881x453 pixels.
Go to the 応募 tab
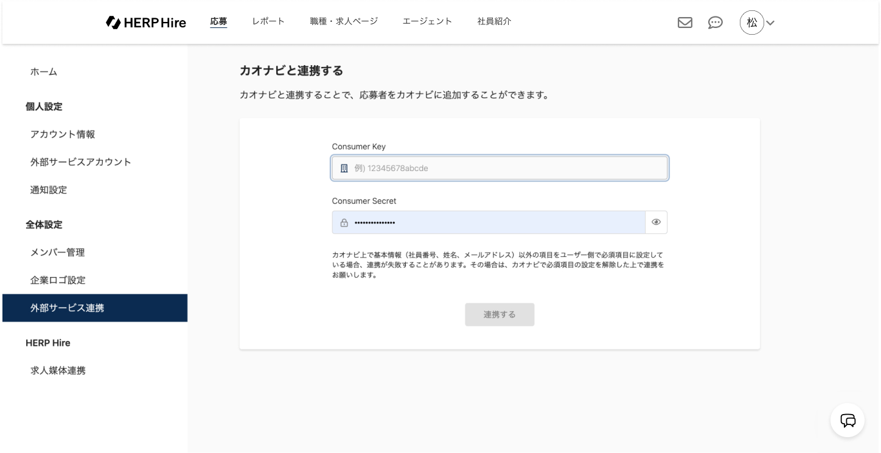218,21
